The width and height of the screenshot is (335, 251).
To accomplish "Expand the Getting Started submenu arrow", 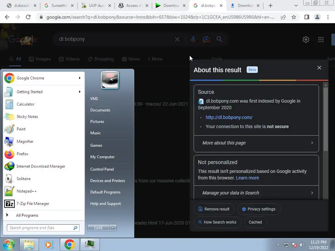I will (x=80, y=92).
